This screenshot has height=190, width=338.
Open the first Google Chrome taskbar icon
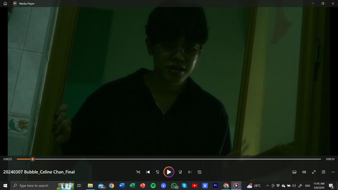(112, 185)
